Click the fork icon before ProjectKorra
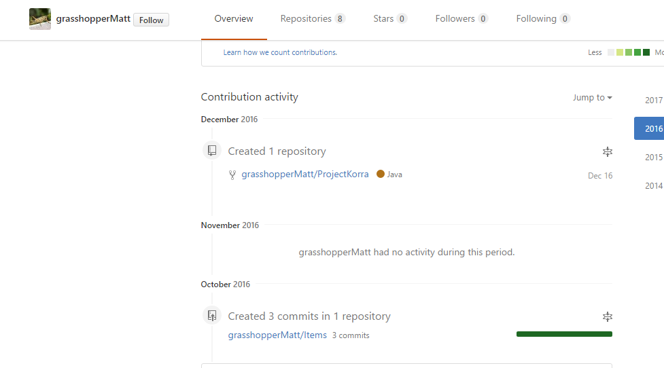Viewport: 664px width, 368px height. coord(232,174)
